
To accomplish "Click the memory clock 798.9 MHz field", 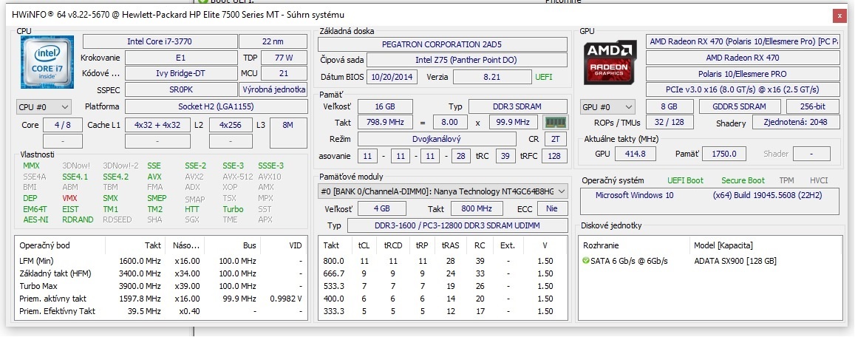I will click(x=385, y=123).
